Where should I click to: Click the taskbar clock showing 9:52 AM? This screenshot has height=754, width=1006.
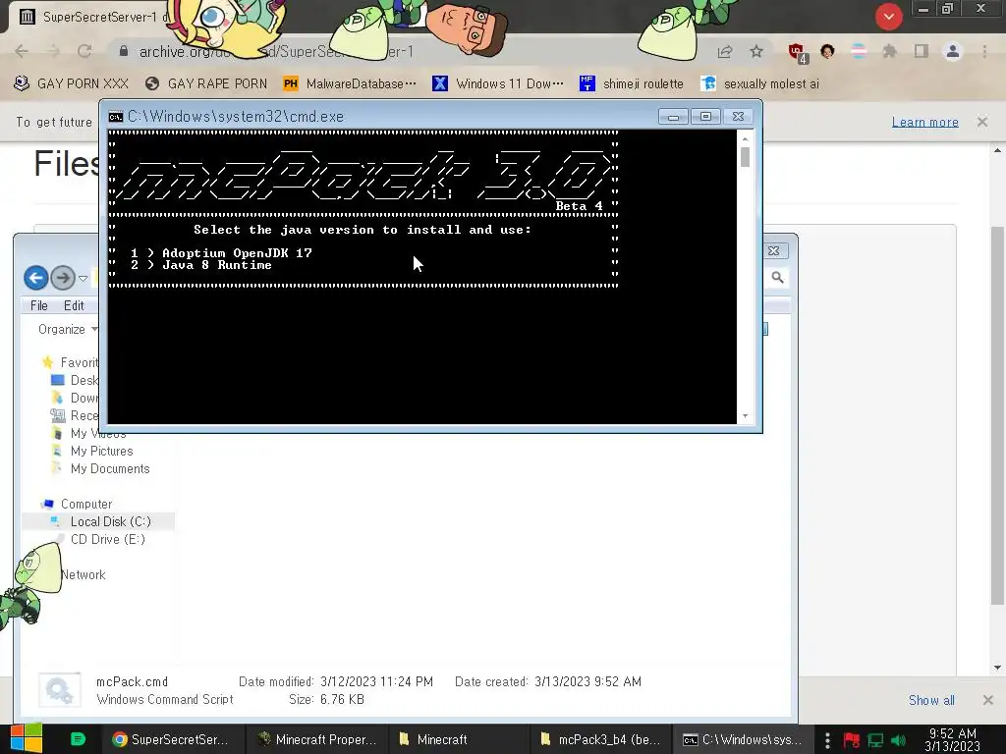pos(953,739)
